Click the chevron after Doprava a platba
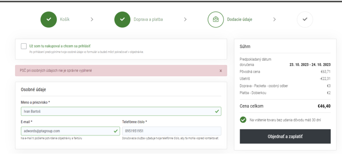This screenshot has width=342, height=157. click(x=185, y=19)
